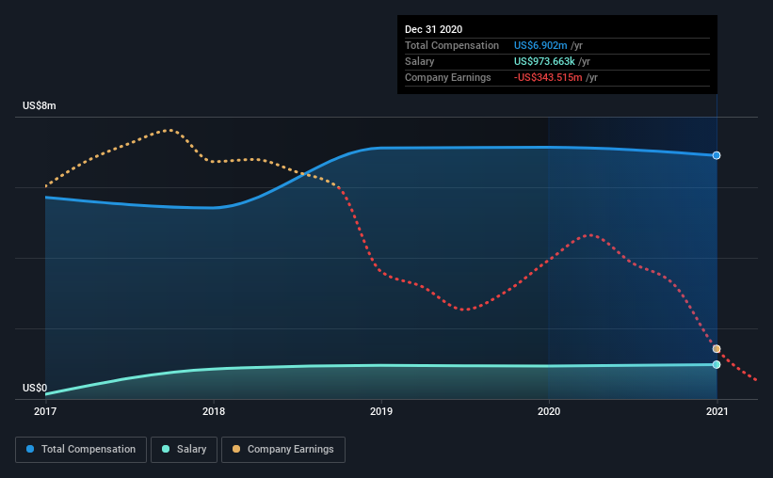Click the Total Compensation data point at 2021
Viewport: 773px width, 478px height.
point(717,155)
